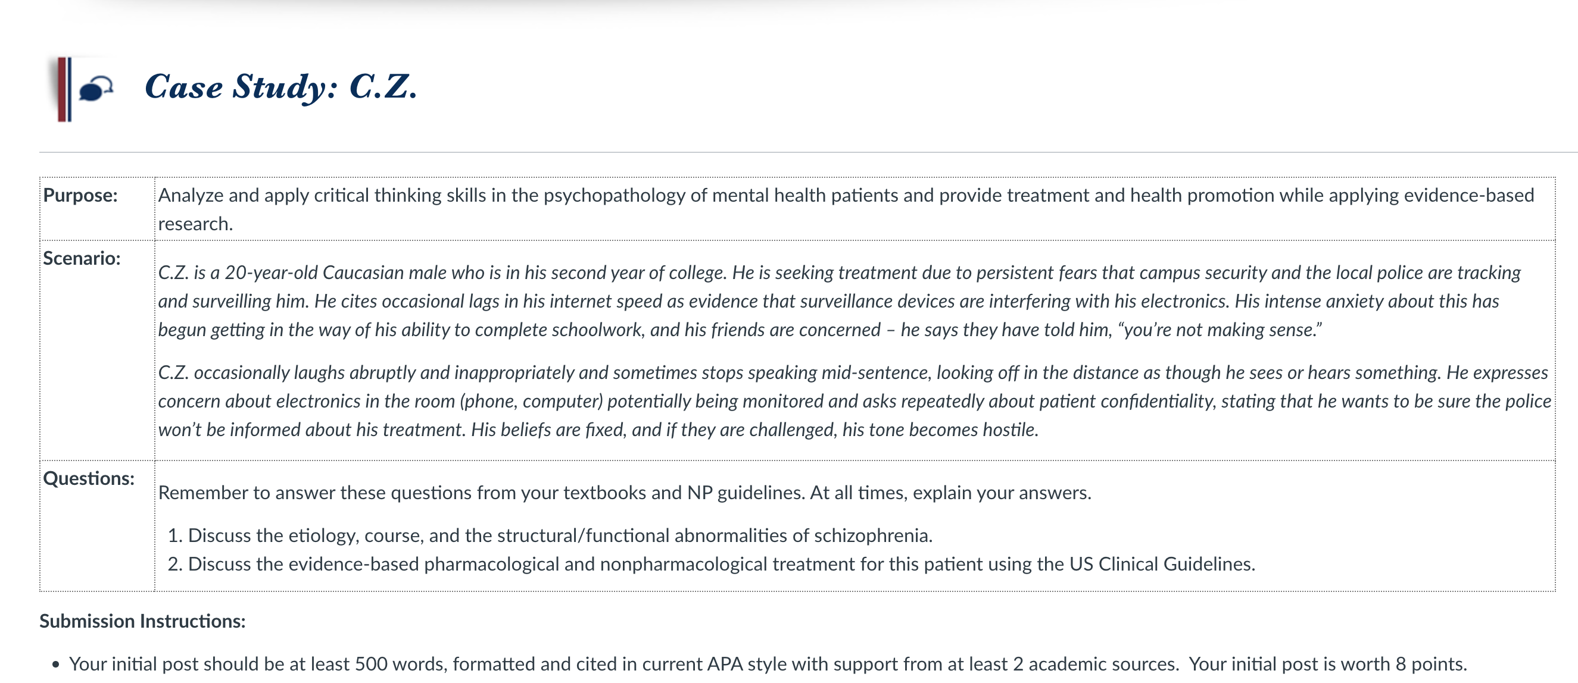1578x683 pixels.
Task: Click the Purpose description text
Action: point(846,209)
